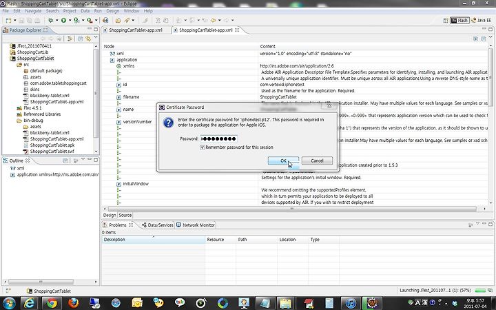Switch to Network Monitor tab
496x310 pixels.
196,225
